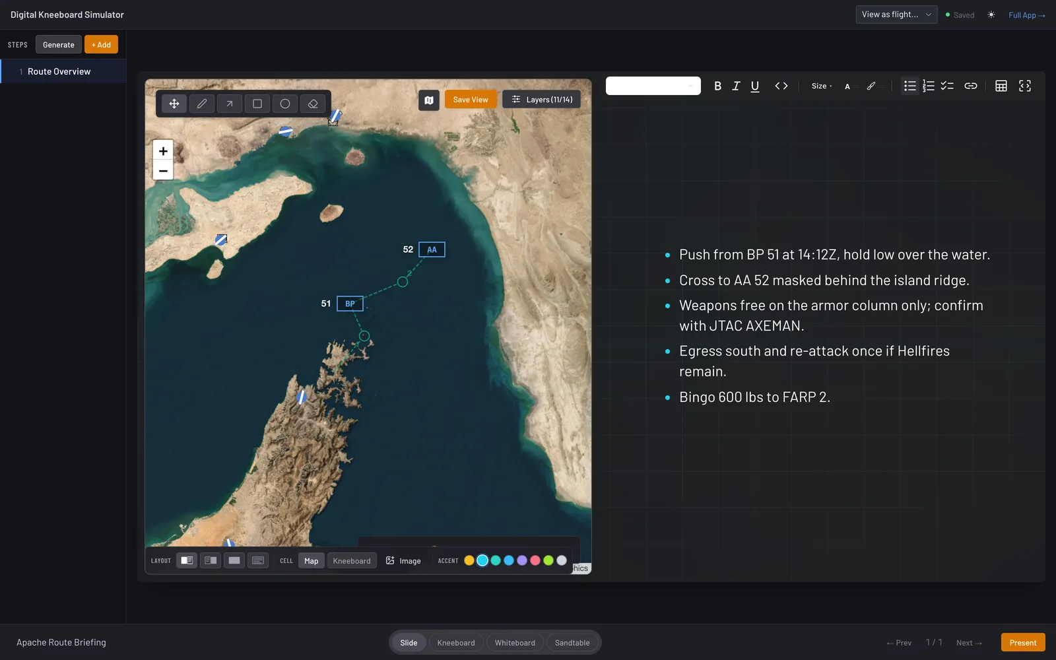Open the text style dropdown
The height and width of the screenshot is (660, 1056).
(x=653, y=86)
